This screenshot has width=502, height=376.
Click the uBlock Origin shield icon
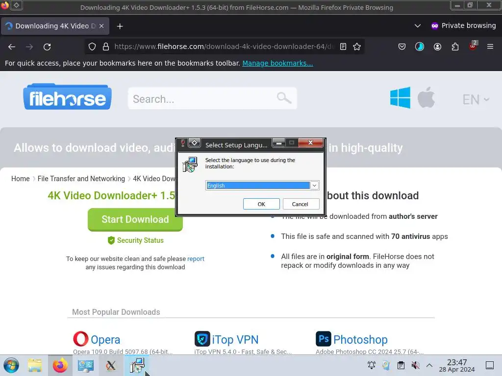click(x=473, y=46)
